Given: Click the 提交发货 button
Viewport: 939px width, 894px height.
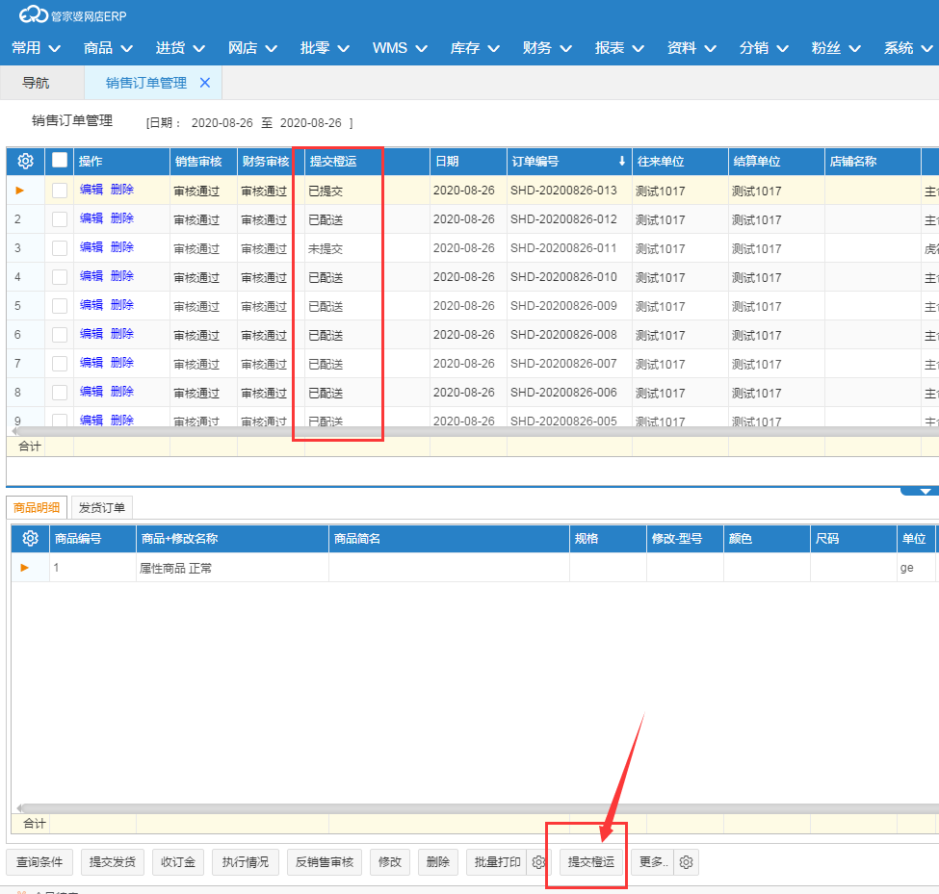Looking at the screenshot, I should coord(113,862).
